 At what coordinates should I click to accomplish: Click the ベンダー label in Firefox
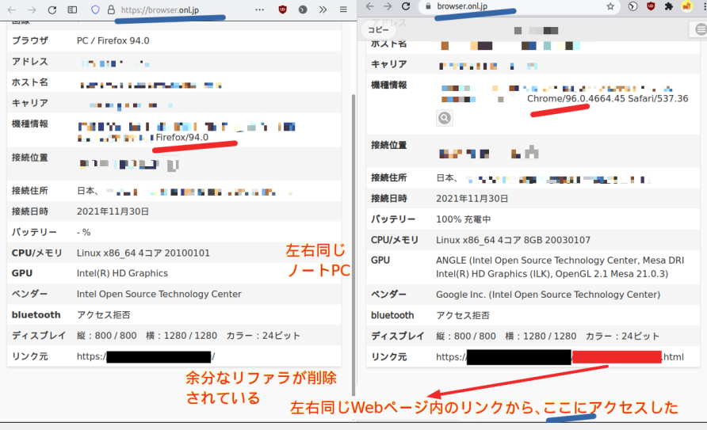pyautogui.click(x=30, y=294)
